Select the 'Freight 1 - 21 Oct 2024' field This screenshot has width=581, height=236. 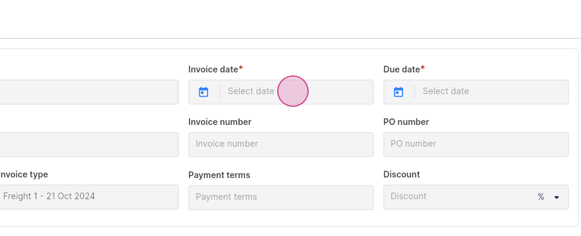[x=89, y=197]
